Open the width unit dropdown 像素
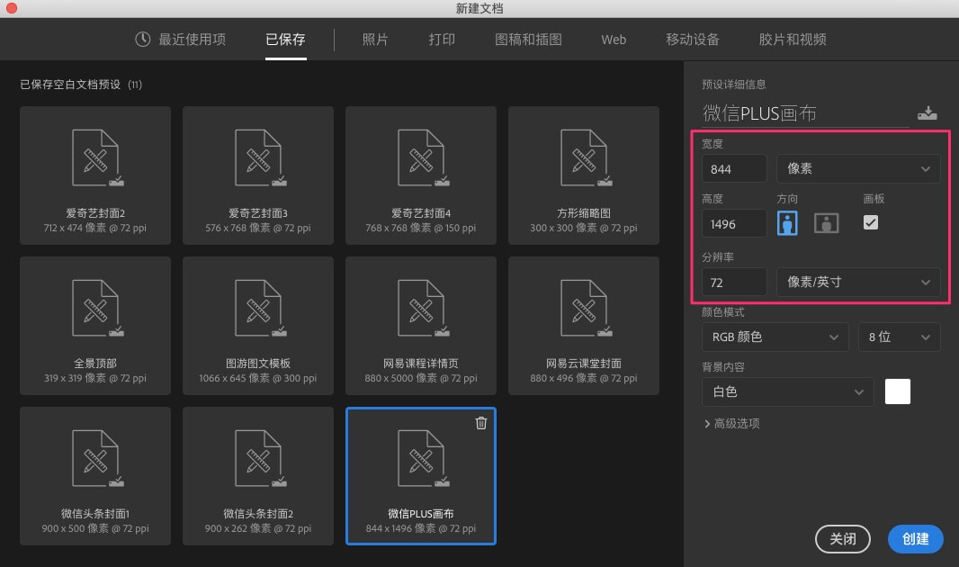Screen dimensions: 959x567 [858, 169]
